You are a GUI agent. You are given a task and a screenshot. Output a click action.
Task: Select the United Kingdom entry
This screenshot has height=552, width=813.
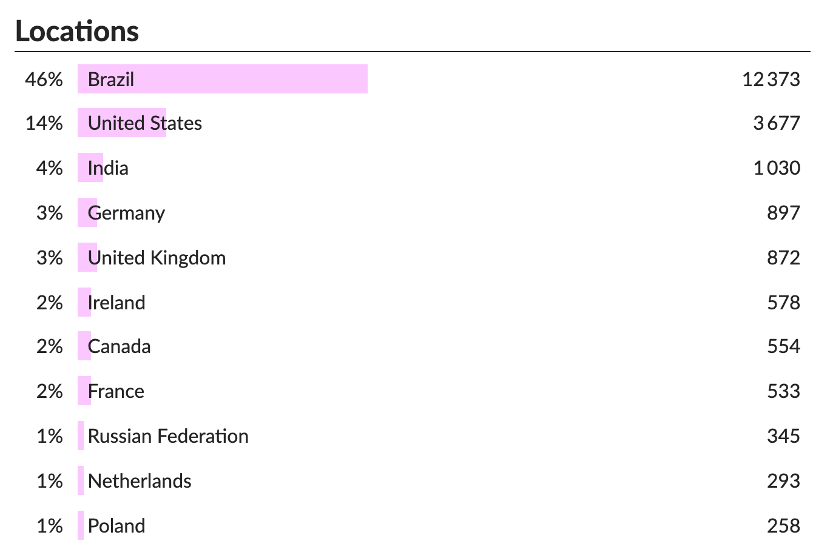157,258
